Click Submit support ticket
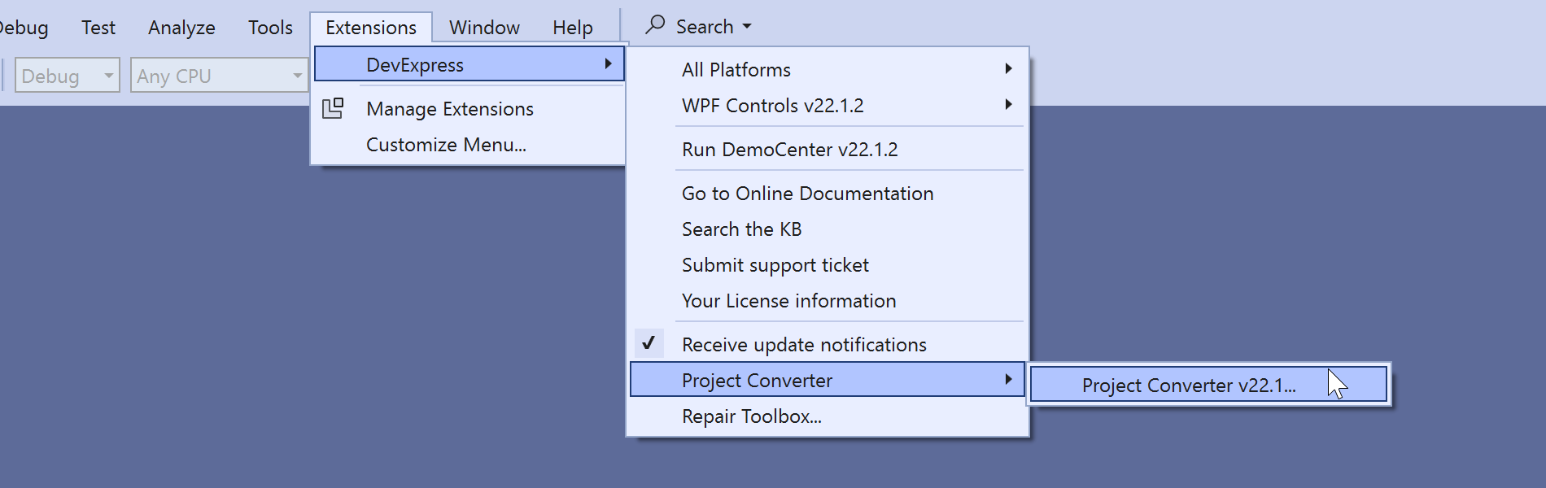 point(775,265)
